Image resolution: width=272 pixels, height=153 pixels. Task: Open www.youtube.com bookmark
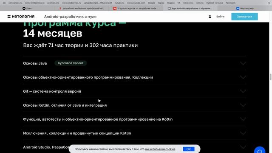[x=136, y=3]
